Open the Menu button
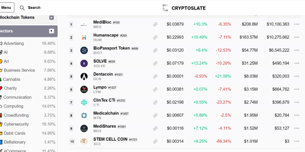The image size is (305, 152). pyautogui.click(x=6, y=8)
